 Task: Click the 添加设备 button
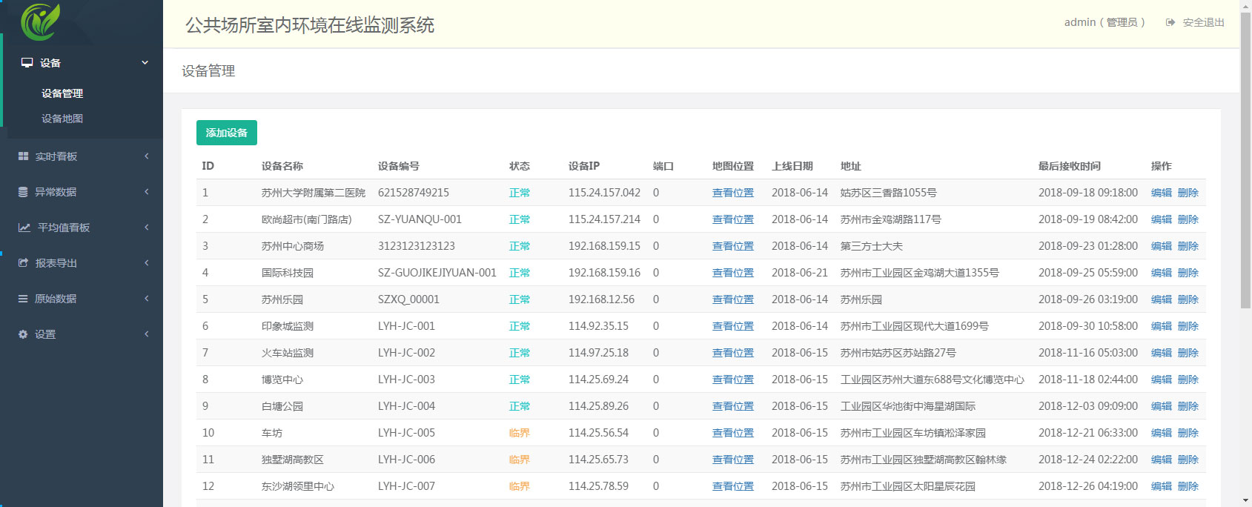(227, 133)
